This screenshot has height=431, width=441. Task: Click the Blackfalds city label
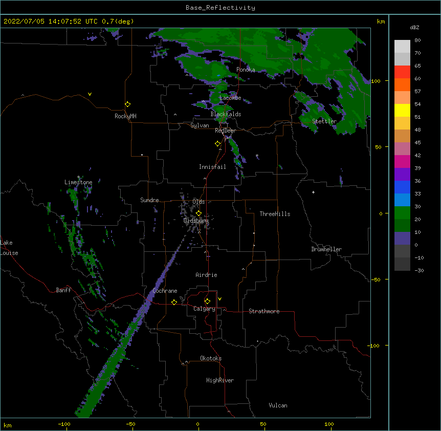pyautogui.click(x=226, y=114)
